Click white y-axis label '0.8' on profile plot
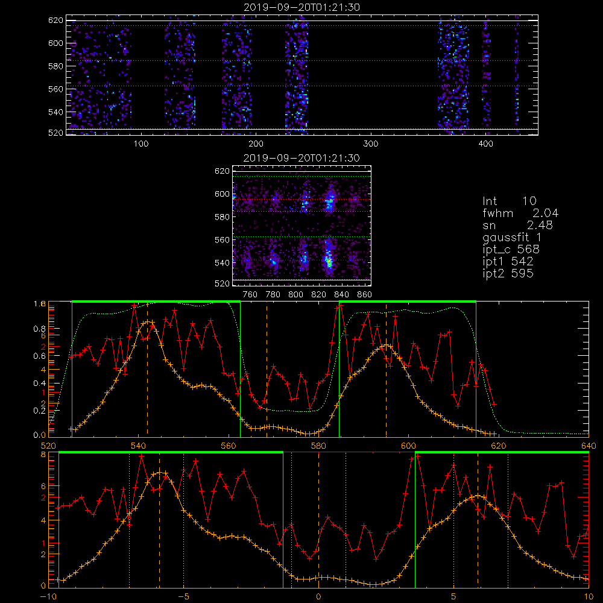The height and width of the screenshot is (603, 603). click(x=40, y=329)
